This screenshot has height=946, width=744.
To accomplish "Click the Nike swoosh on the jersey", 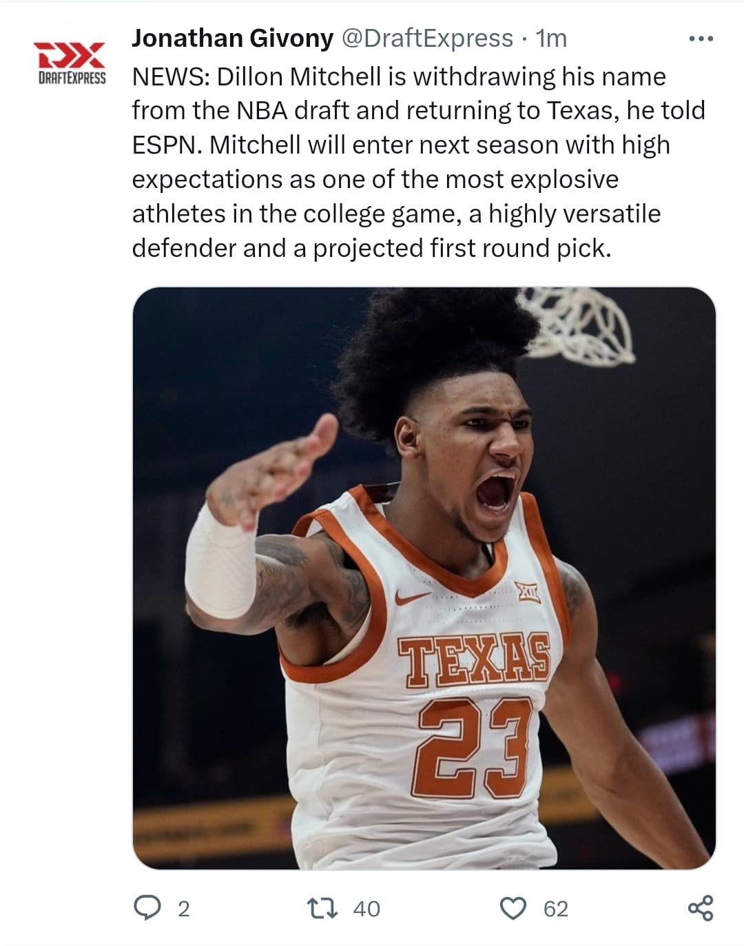I will click(415, 597).
